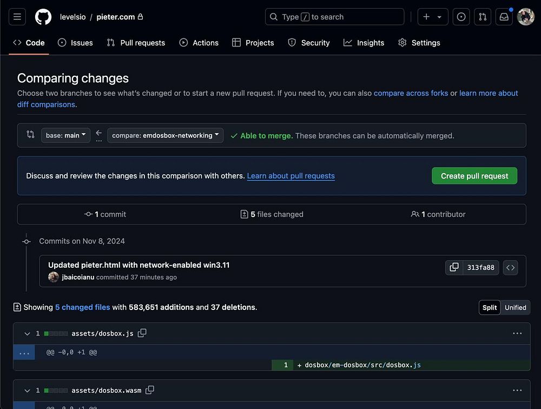Open the base: main branch dropdown
Screen dimensions: 541x409
pos(65,135)
